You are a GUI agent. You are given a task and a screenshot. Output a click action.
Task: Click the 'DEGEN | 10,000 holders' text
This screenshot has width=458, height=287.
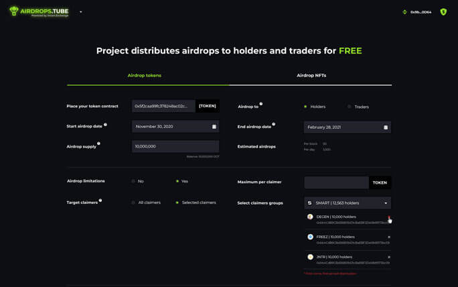(336, 217)
